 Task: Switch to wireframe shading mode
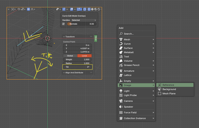pyautogui.click(x=89, y=9)
